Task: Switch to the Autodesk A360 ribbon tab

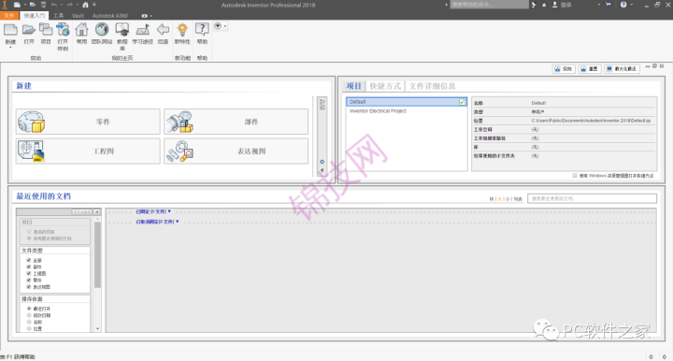Action: tap(110, 16)
